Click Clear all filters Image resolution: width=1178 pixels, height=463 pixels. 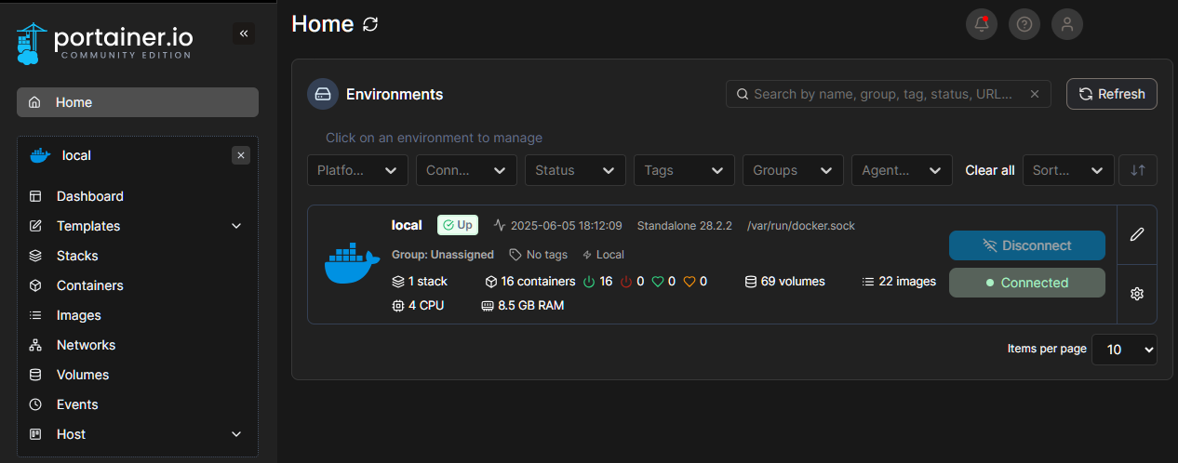(990, 170)
